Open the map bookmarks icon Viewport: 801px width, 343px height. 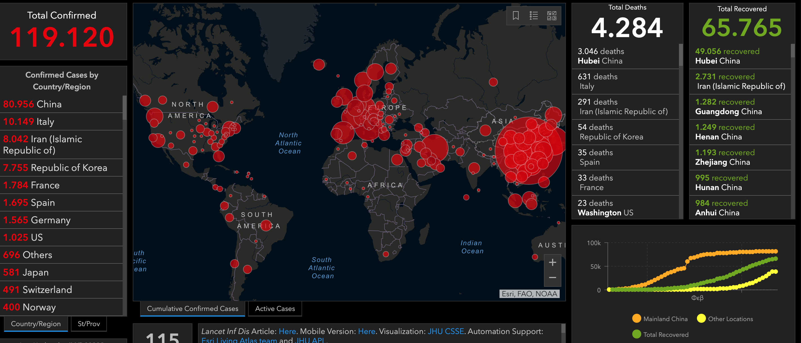516,15
